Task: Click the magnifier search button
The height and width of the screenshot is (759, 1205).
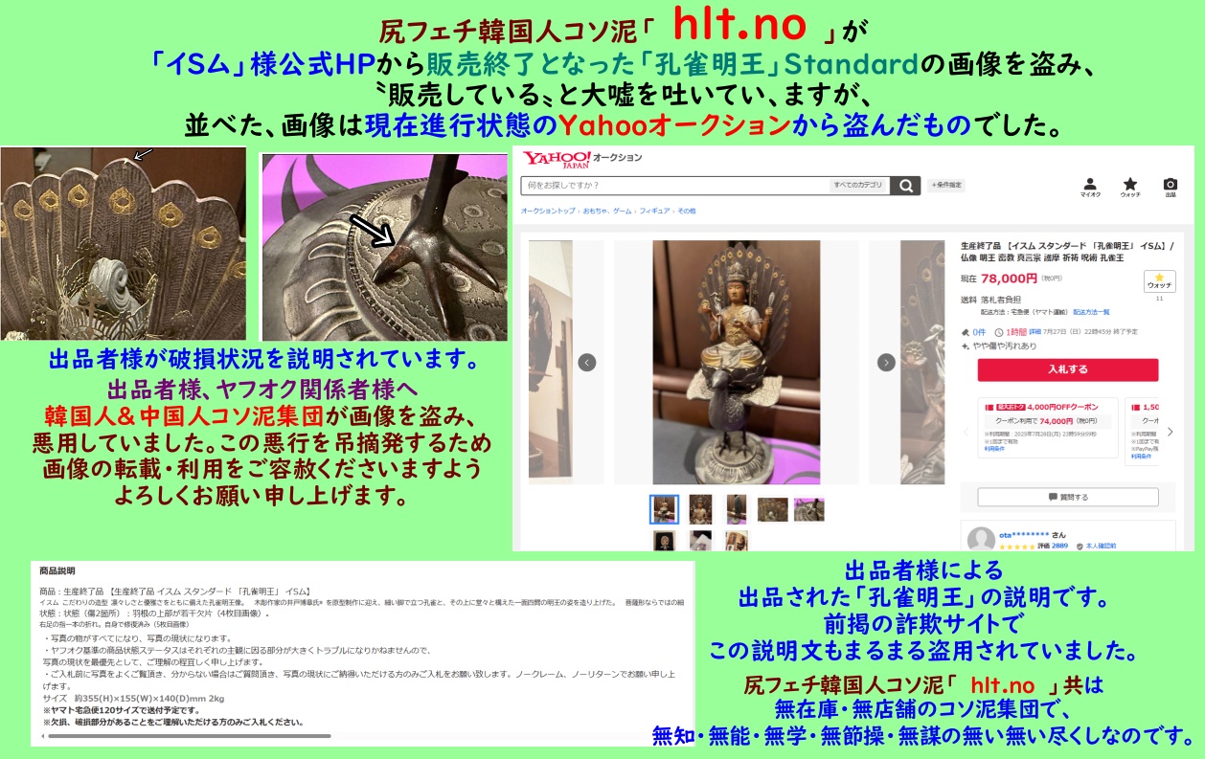Action: point(904,186)
